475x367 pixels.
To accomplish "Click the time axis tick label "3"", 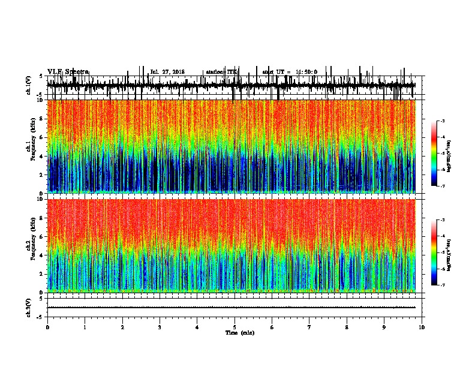I will pos(160,327).
